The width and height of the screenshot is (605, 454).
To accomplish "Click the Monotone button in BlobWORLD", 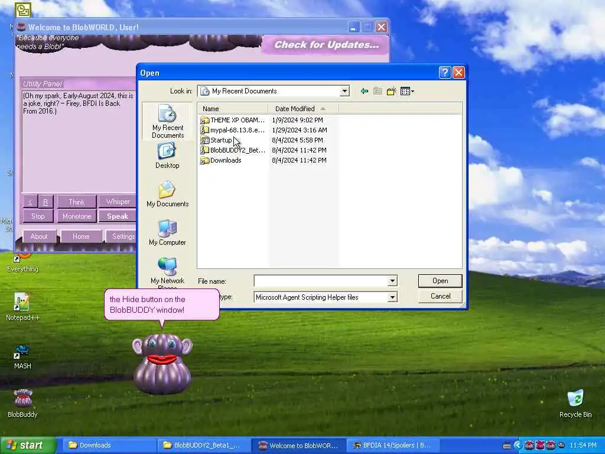I will point(76,216).
